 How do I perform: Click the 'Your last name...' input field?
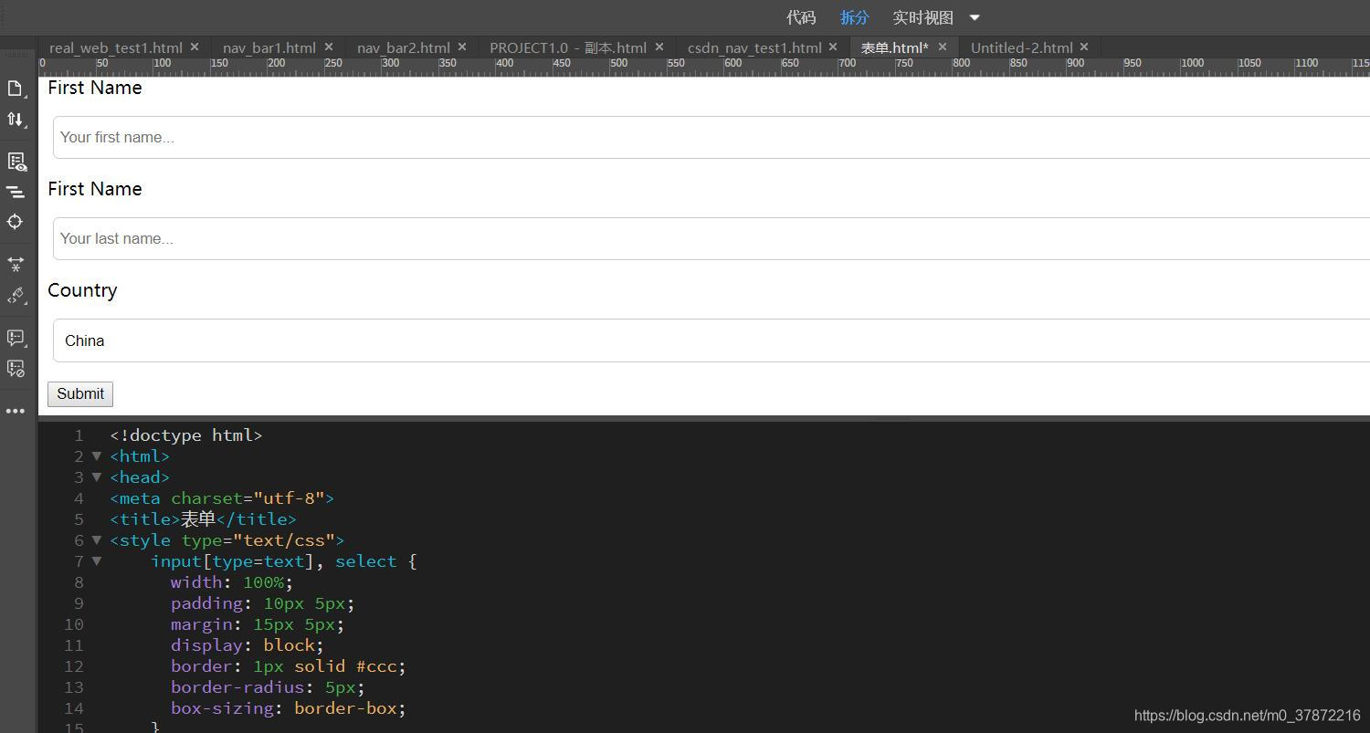[711, 238]
